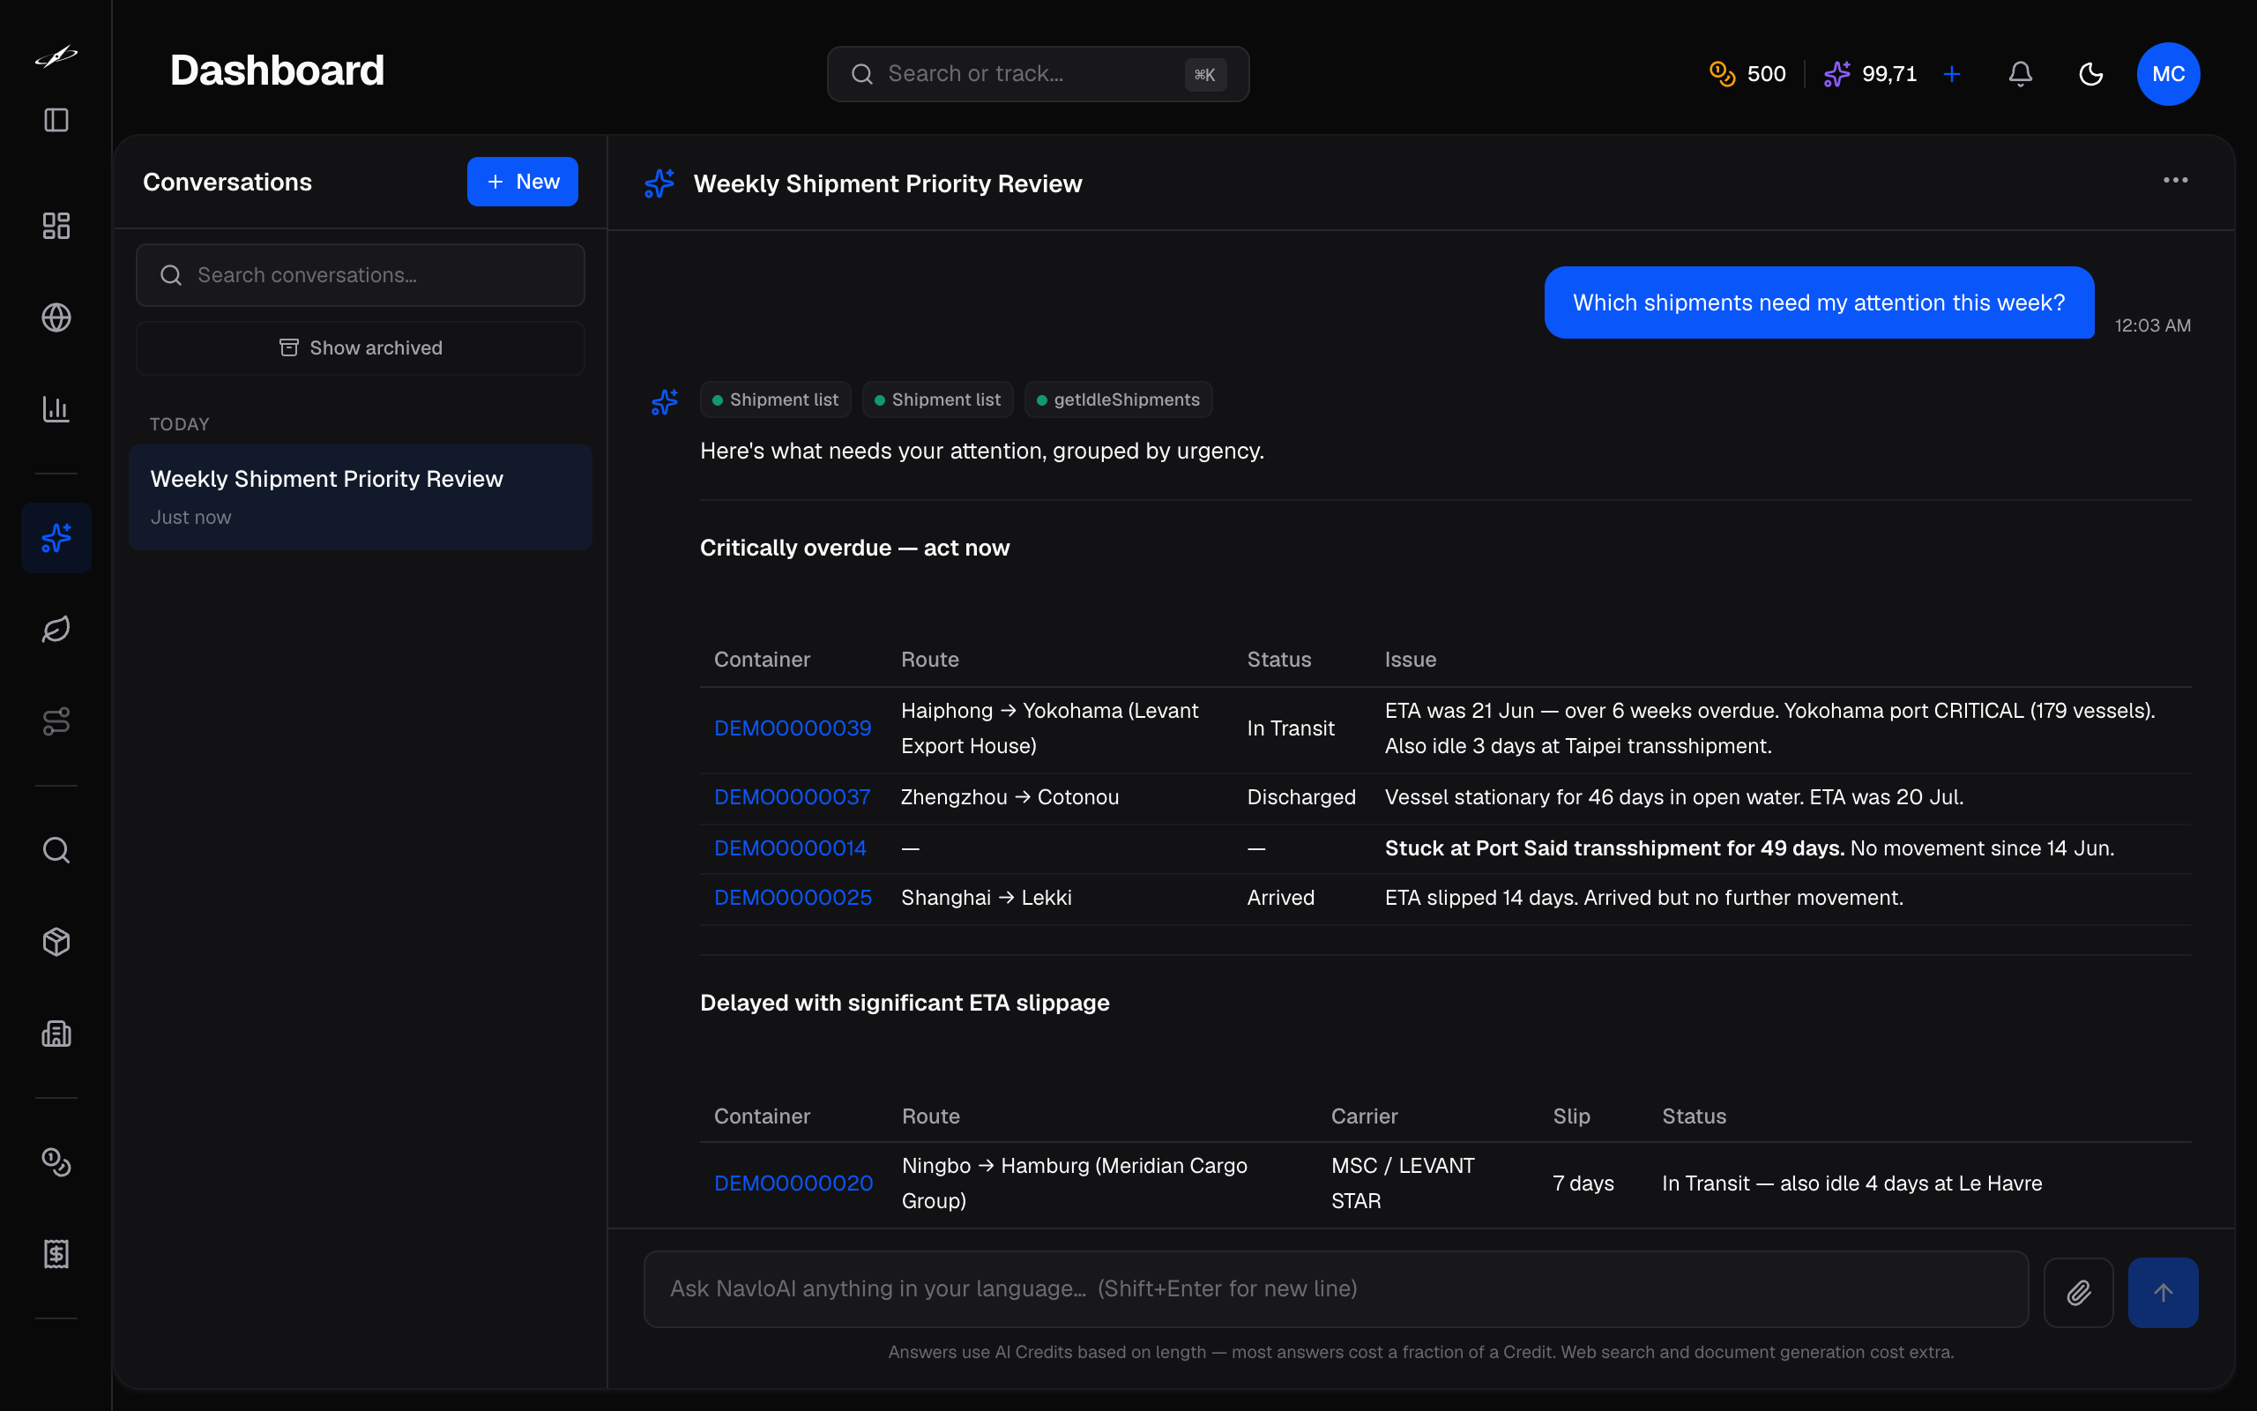The image size is (2257, 1411).
Task: Click the Ask NavloAI message input
Action: (x=1336, y=1288)
